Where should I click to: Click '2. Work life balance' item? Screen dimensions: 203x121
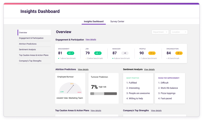point(168,88)
